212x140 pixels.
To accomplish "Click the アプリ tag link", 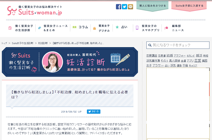I will [190, 61].
